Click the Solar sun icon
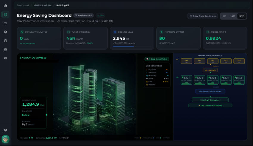This screenshot has width=253, height=146. coord(147,82)
